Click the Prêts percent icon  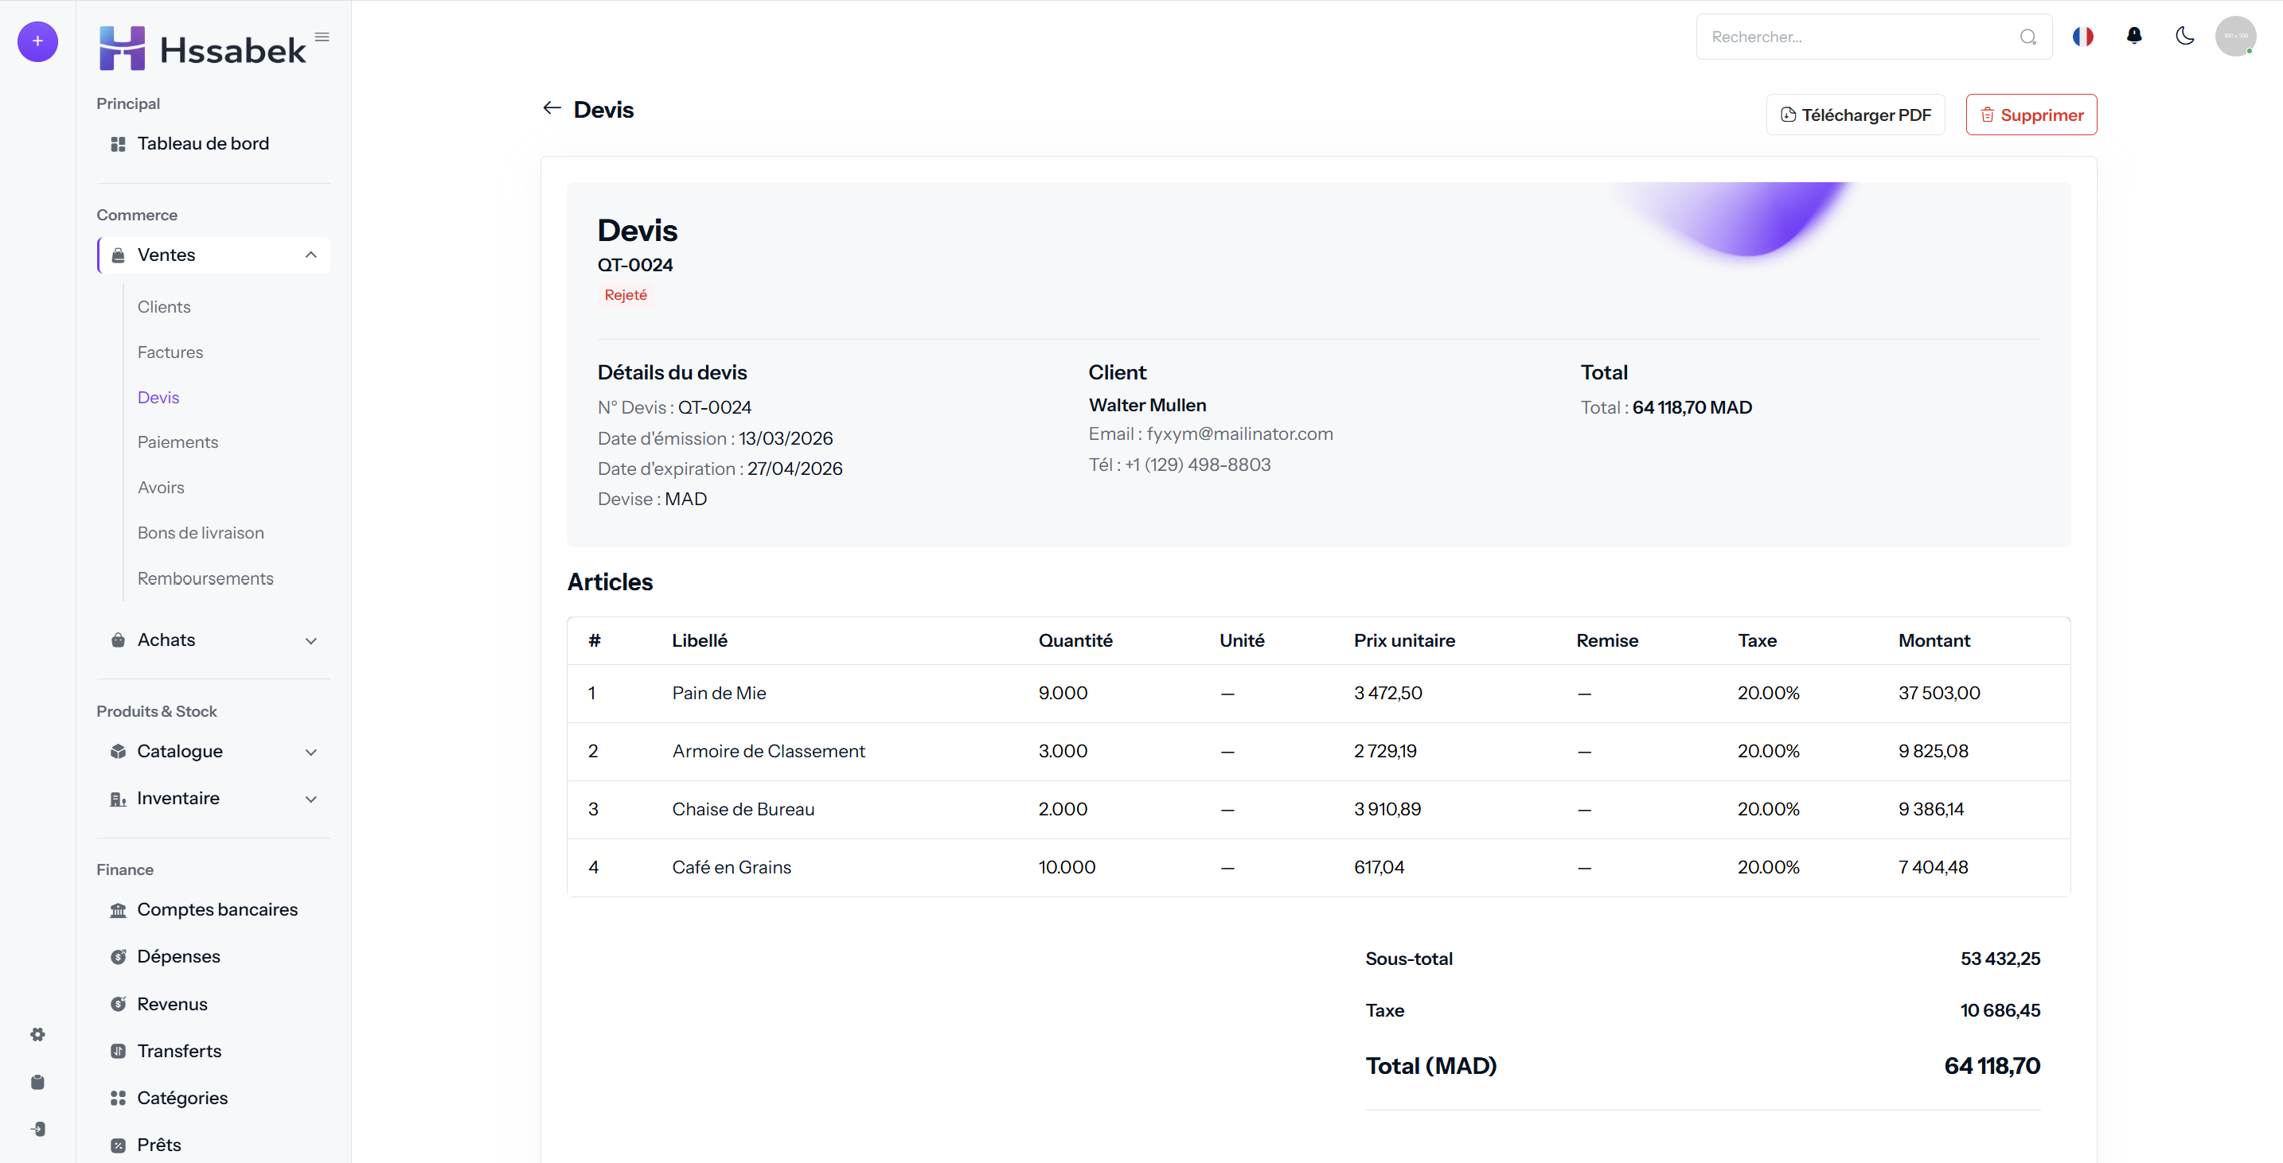click(118, 1145)
